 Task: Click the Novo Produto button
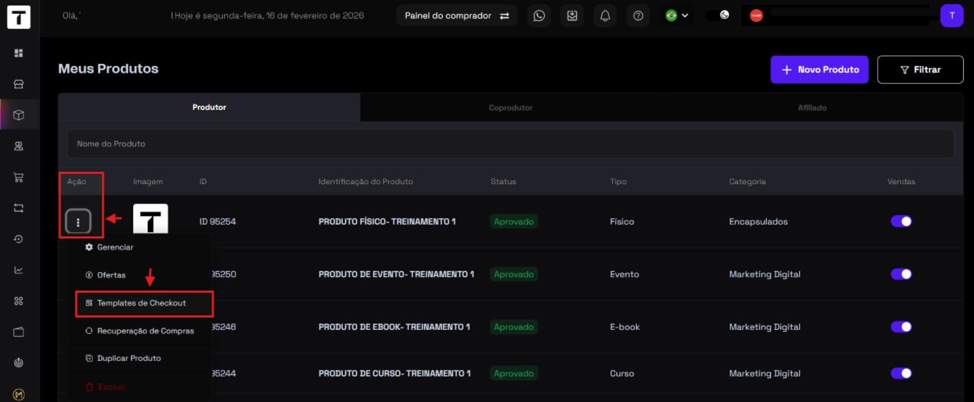819,69
